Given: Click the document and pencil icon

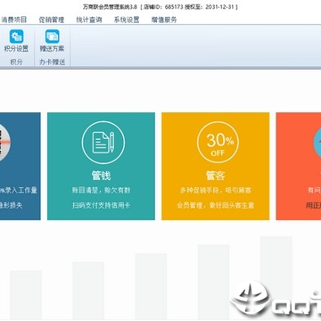Looking at the screenshot, I should click(x=103, y=143).
